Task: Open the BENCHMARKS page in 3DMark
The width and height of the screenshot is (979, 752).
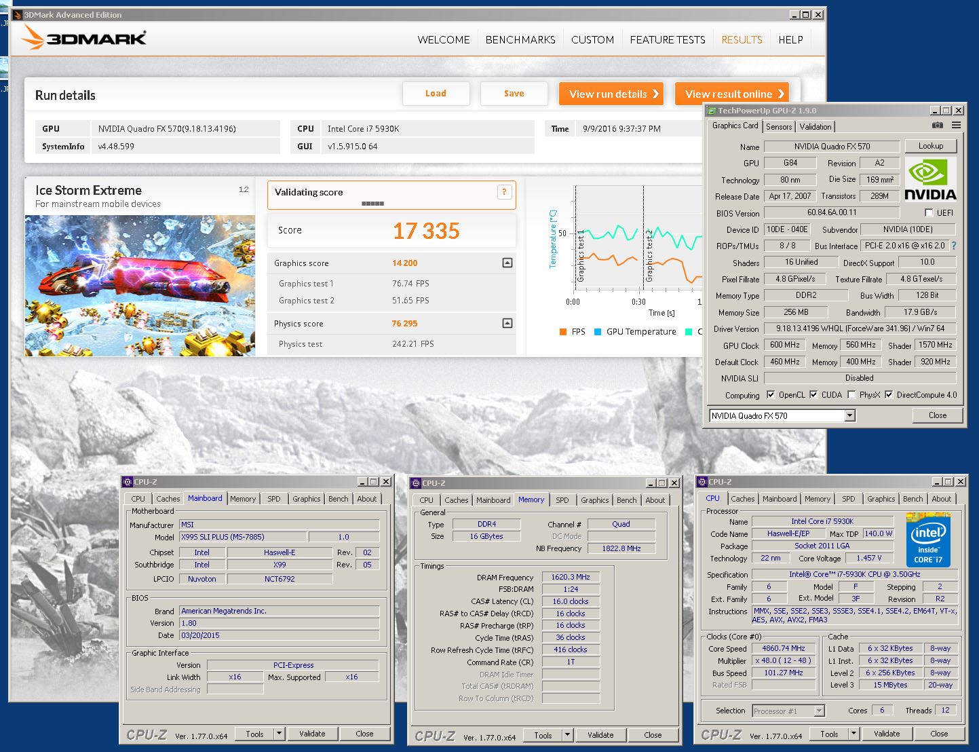Action: (520, 39)
